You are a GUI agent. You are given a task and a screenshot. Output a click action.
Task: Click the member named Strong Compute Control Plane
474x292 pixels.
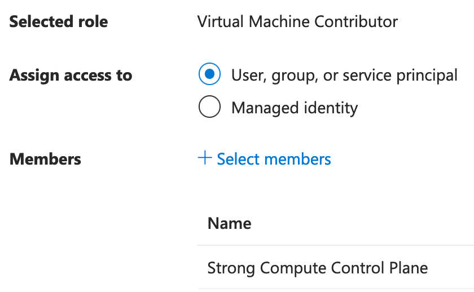tap(318, 268)
